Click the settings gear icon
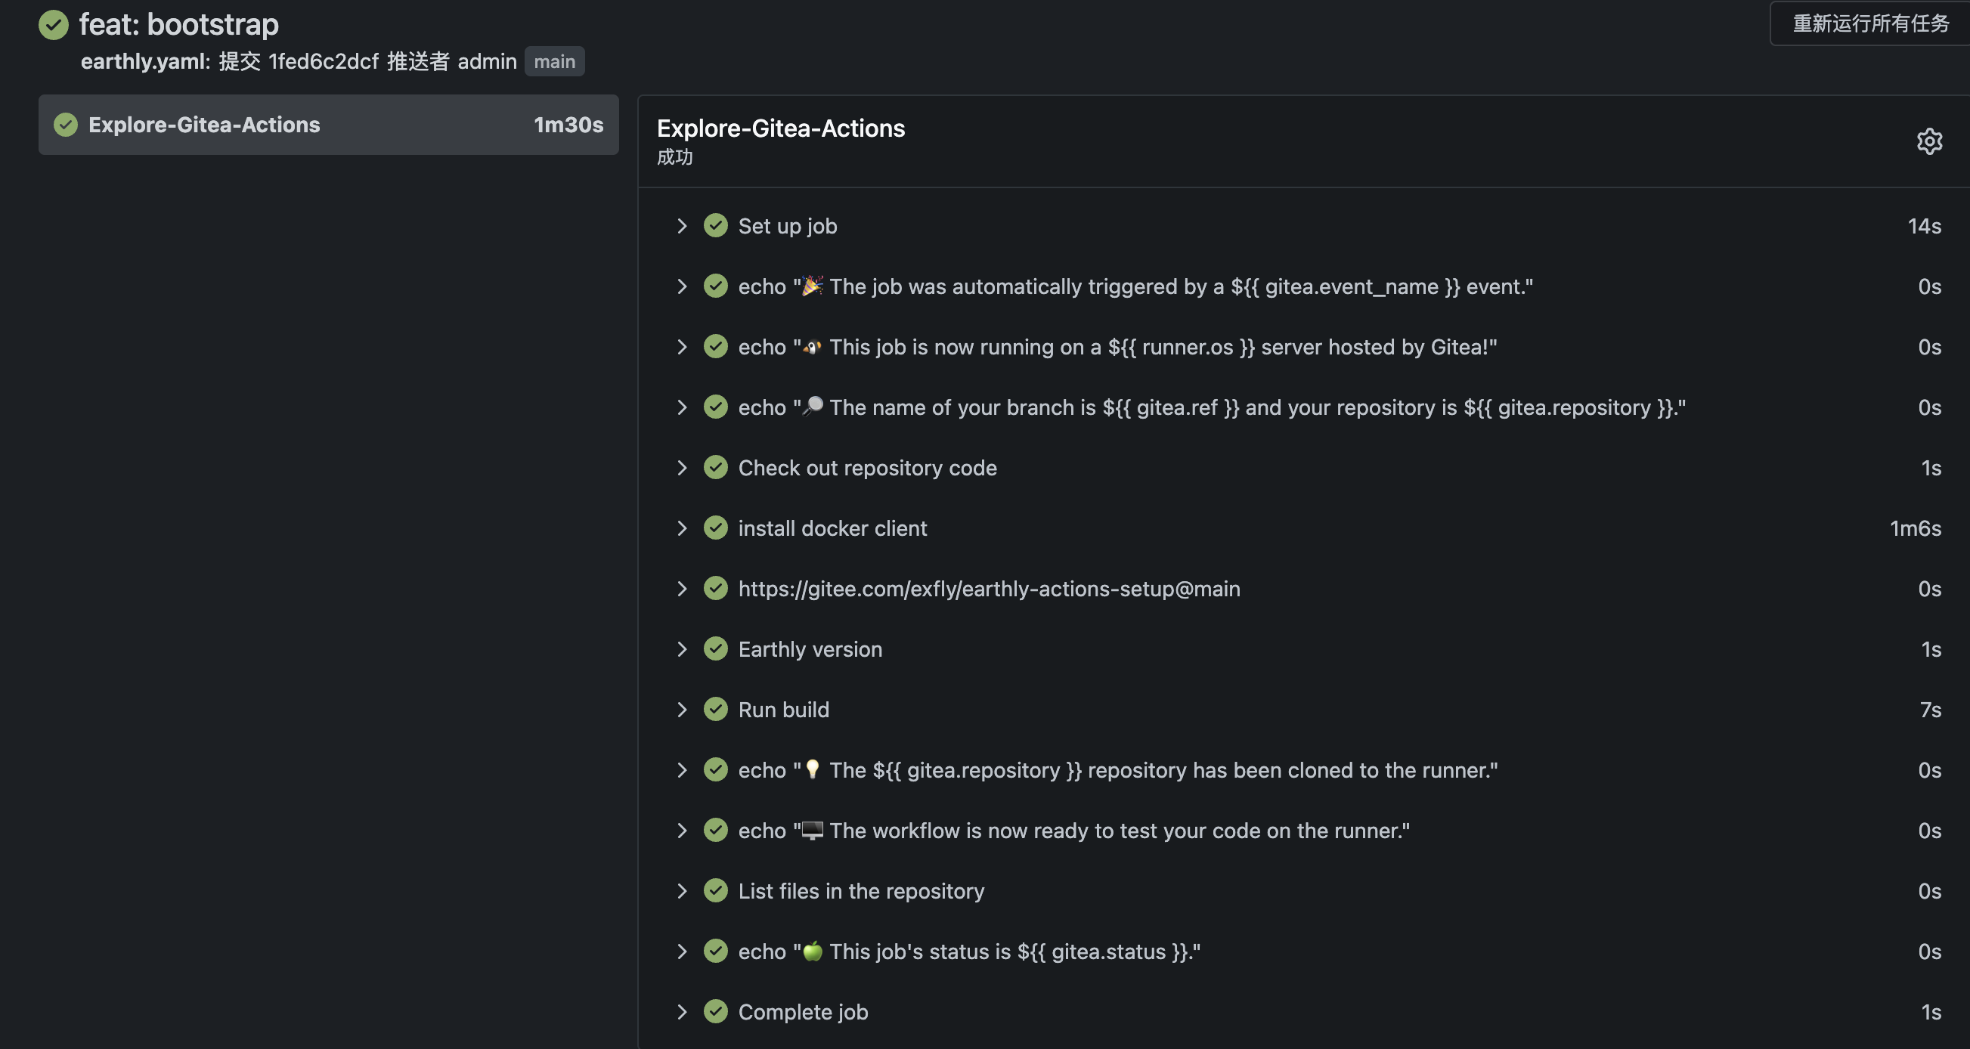Image resolution: width=1970 pixels, height=1049 pixels. tap(1929, 141)
